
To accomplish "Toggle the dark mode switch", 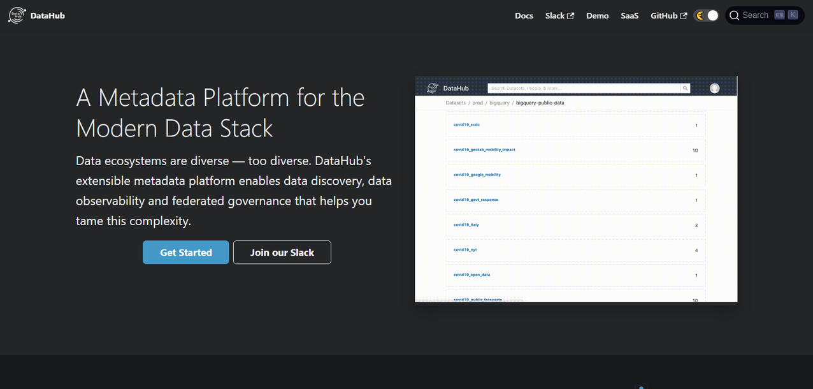I will pyautogui.click(x=707, y=15).
